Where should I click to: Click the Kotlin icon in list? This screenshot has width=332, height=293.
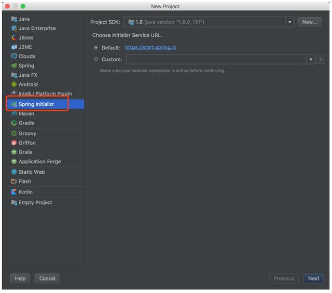tap(14, 192)
